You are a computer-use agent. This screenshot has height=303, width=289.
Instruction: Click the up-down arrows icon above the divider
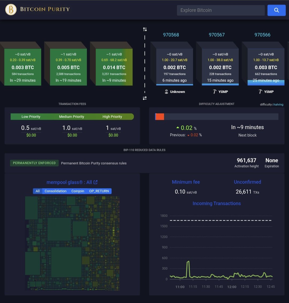[x=145, y=29]
